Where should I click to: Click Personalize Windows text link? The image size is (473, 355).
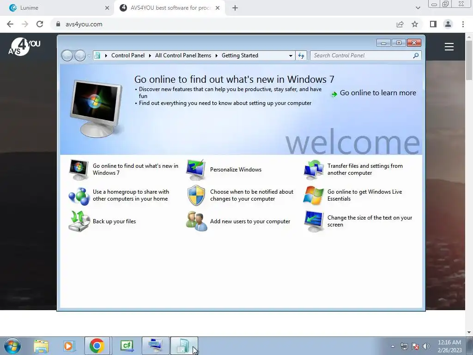[x=236, y=170]
